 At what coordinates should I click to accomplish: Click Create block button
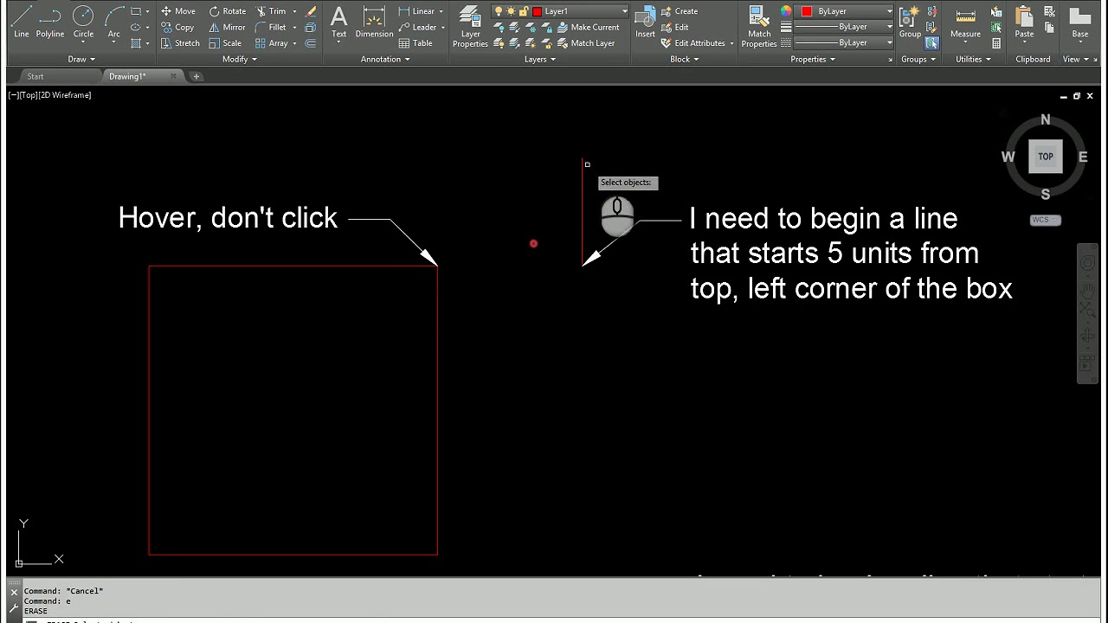680,11
